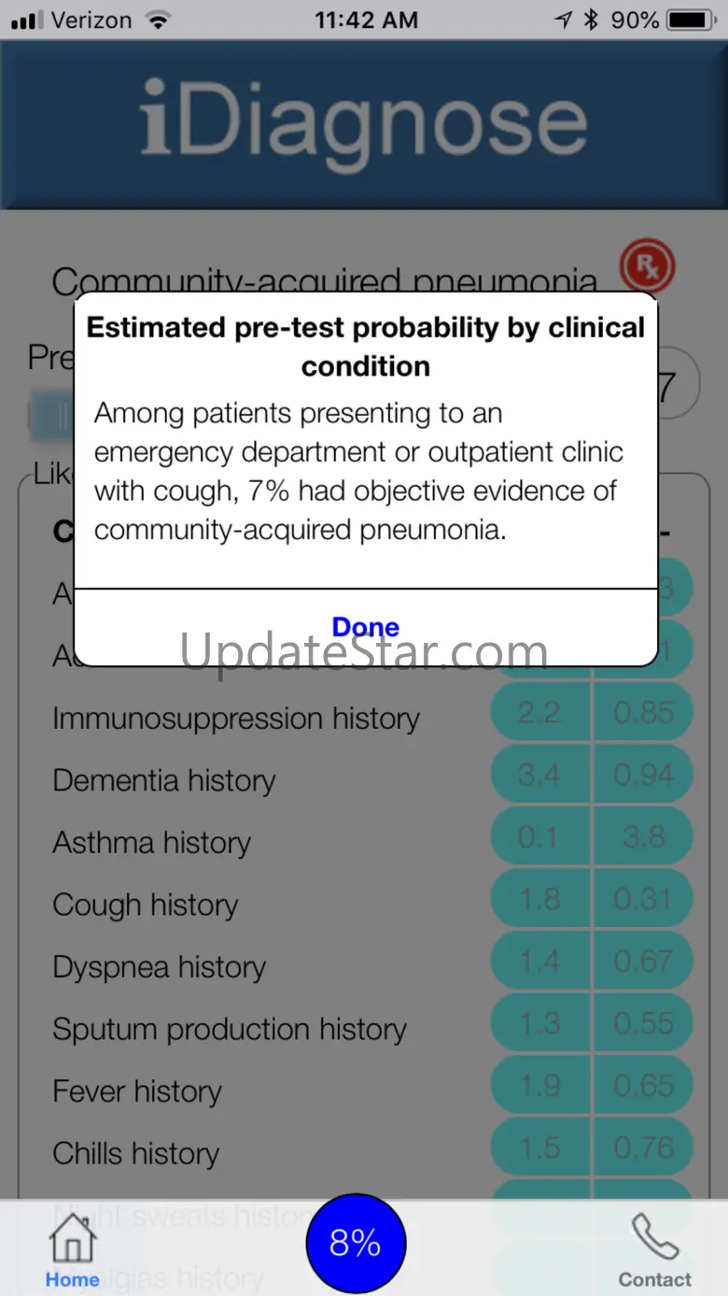Toggle Asthma history positive ratio 0.1
728x1296 pixels.
click(x=540, y=836)
